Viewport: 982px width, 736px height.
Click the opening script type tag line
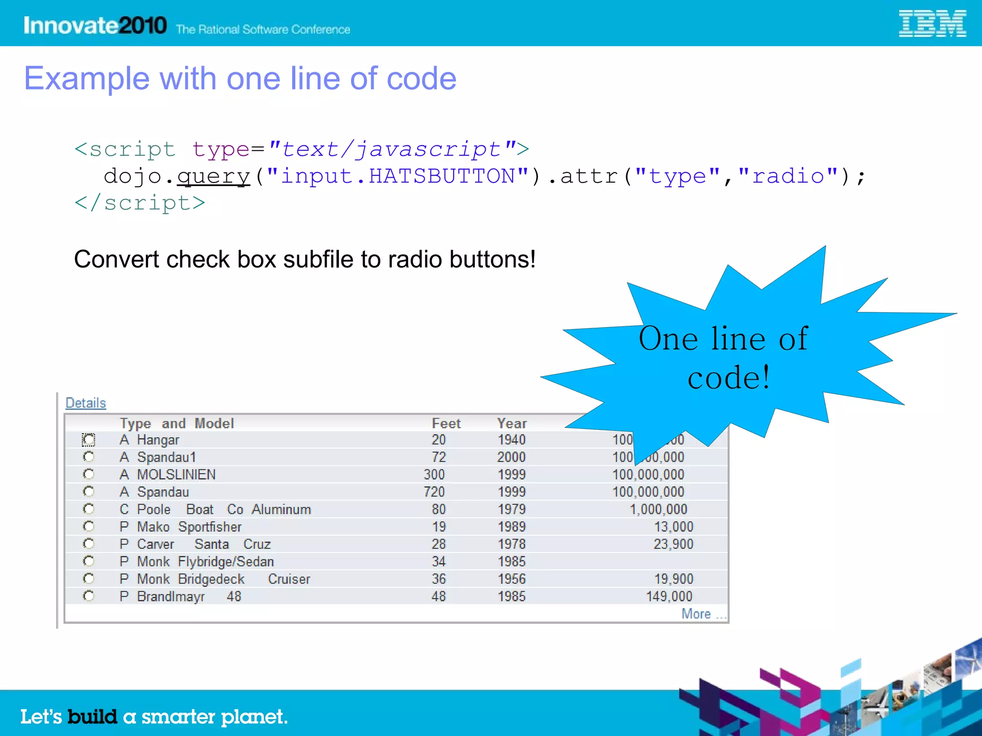pyautogui.click(x=302, y=149)
